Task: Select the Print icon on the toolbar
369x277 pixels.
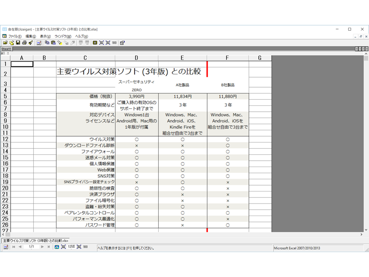Action: click(24, 42)
